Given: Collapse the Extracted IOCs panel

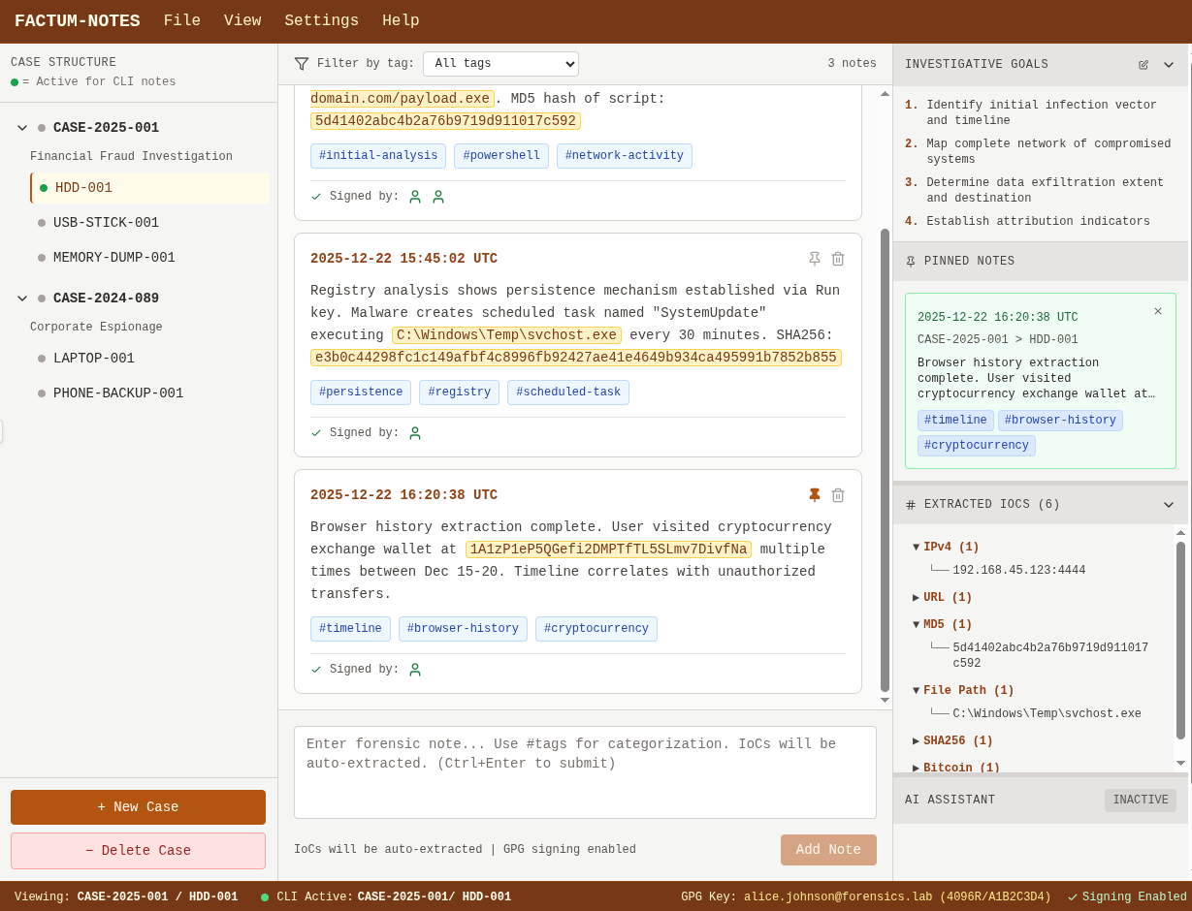Looking at the screenshot, I should [1168, 505].
